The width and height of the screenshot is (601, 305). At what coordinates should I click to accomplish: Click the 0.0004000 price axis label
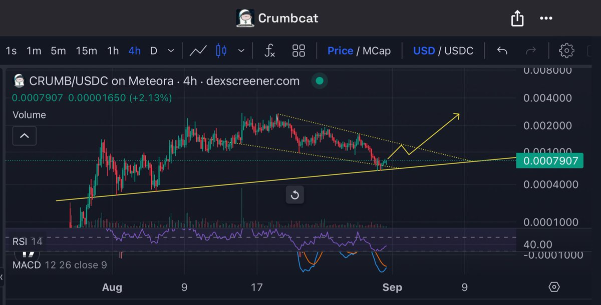coord(550,184)
